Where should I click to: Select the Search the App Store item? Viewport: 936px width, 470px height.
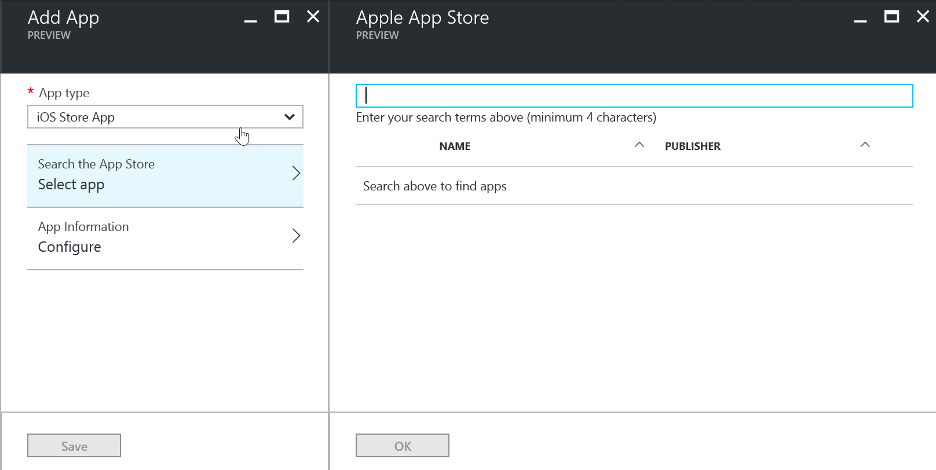click(x=156, y=175)
